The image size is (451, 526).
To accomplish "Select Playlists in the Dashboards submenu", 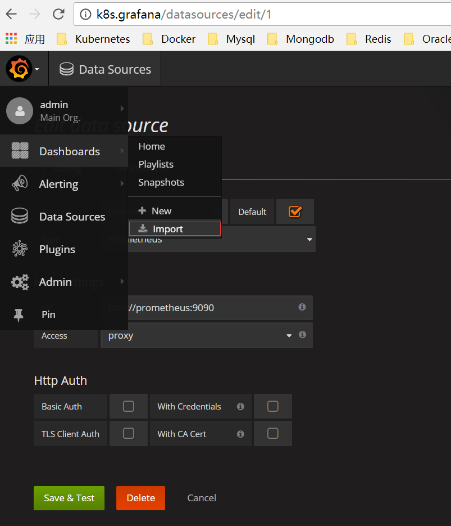I will pos(156,164).
